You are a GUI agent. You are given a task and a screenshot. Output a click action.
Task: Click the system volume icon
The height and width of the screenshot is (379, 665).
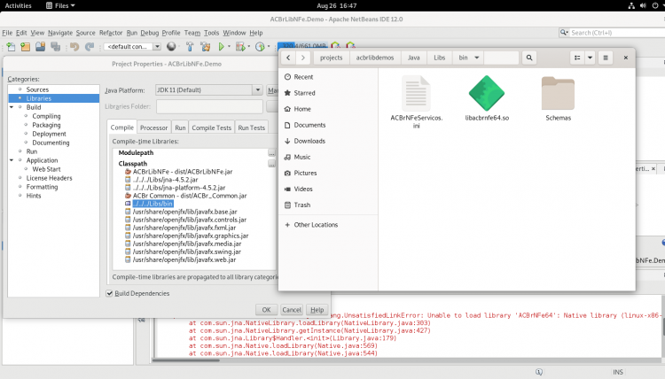(x=643, y=5)
